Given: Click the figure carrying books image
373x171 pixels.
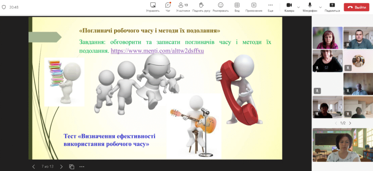Looking at the screenshot, I should pyautogui.click(x=64, y=82).
